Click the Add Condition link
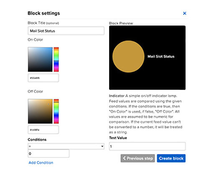This screenshot has height=174, width=209. point(41,163)
